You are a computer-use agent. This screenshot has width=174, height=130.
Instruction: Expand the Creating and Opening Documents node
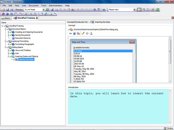[x=8, y=32]
